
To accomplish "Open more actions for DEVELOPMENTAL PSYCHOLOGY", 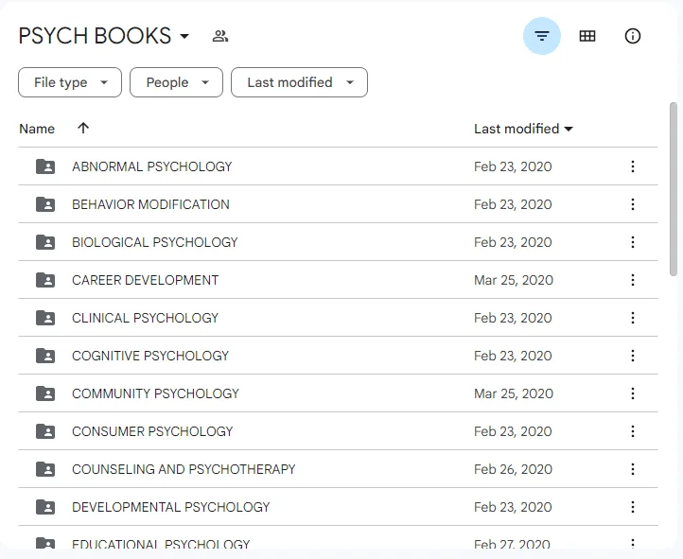I will point(633,507).
